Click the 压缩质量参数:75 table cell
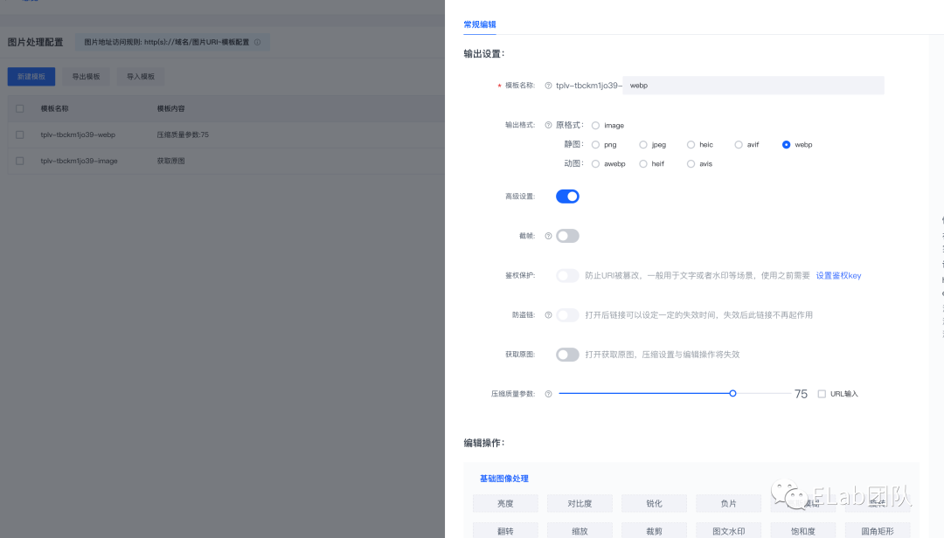 pos(183,134)
